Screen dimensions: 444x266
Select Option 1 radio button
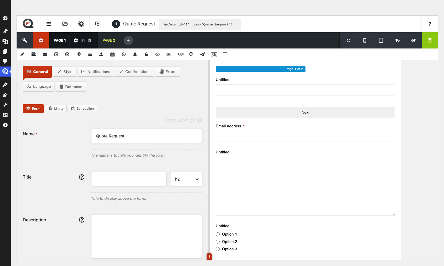pos(218,234)
